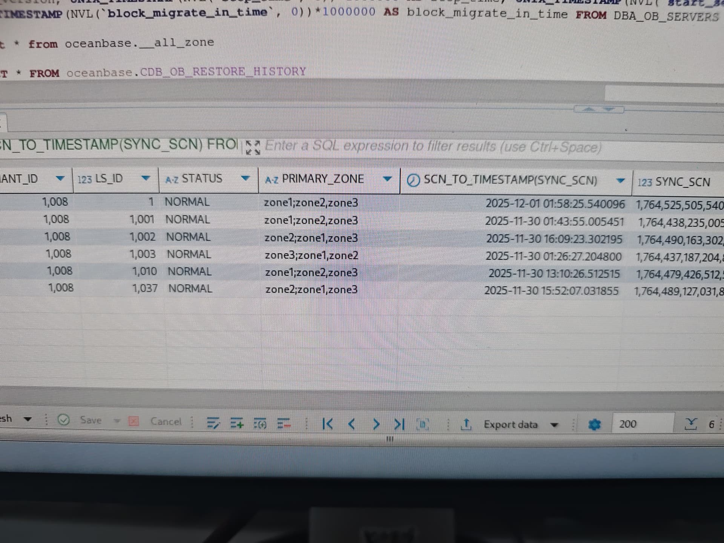Go to first page of results

point(327,424)
